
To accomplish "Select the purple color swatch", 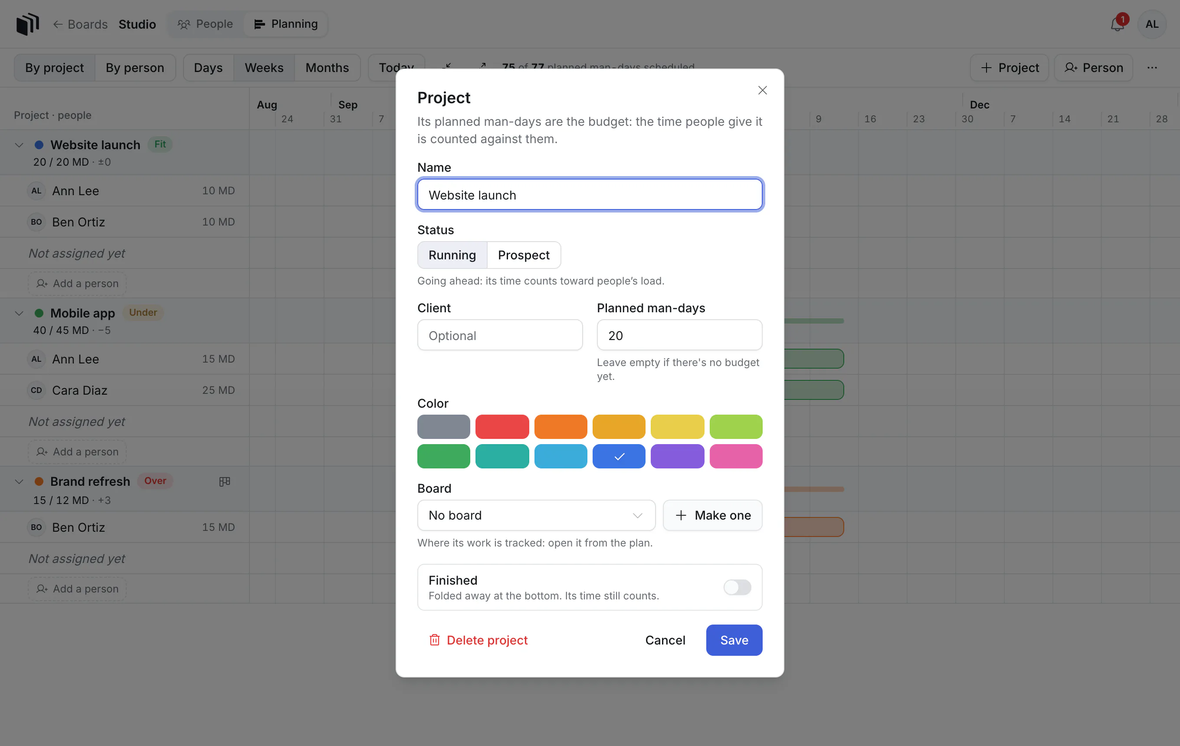I will pos(677,456).
